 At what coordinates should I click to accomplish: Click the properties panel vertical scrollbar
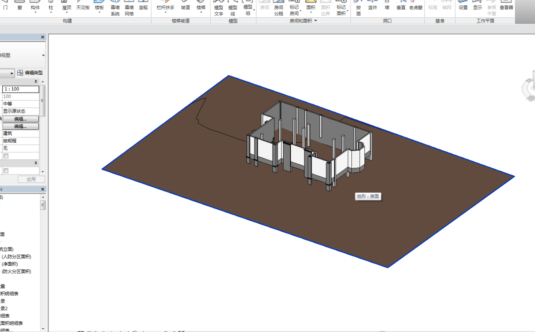pyautogui.click(x=42, y=100)
